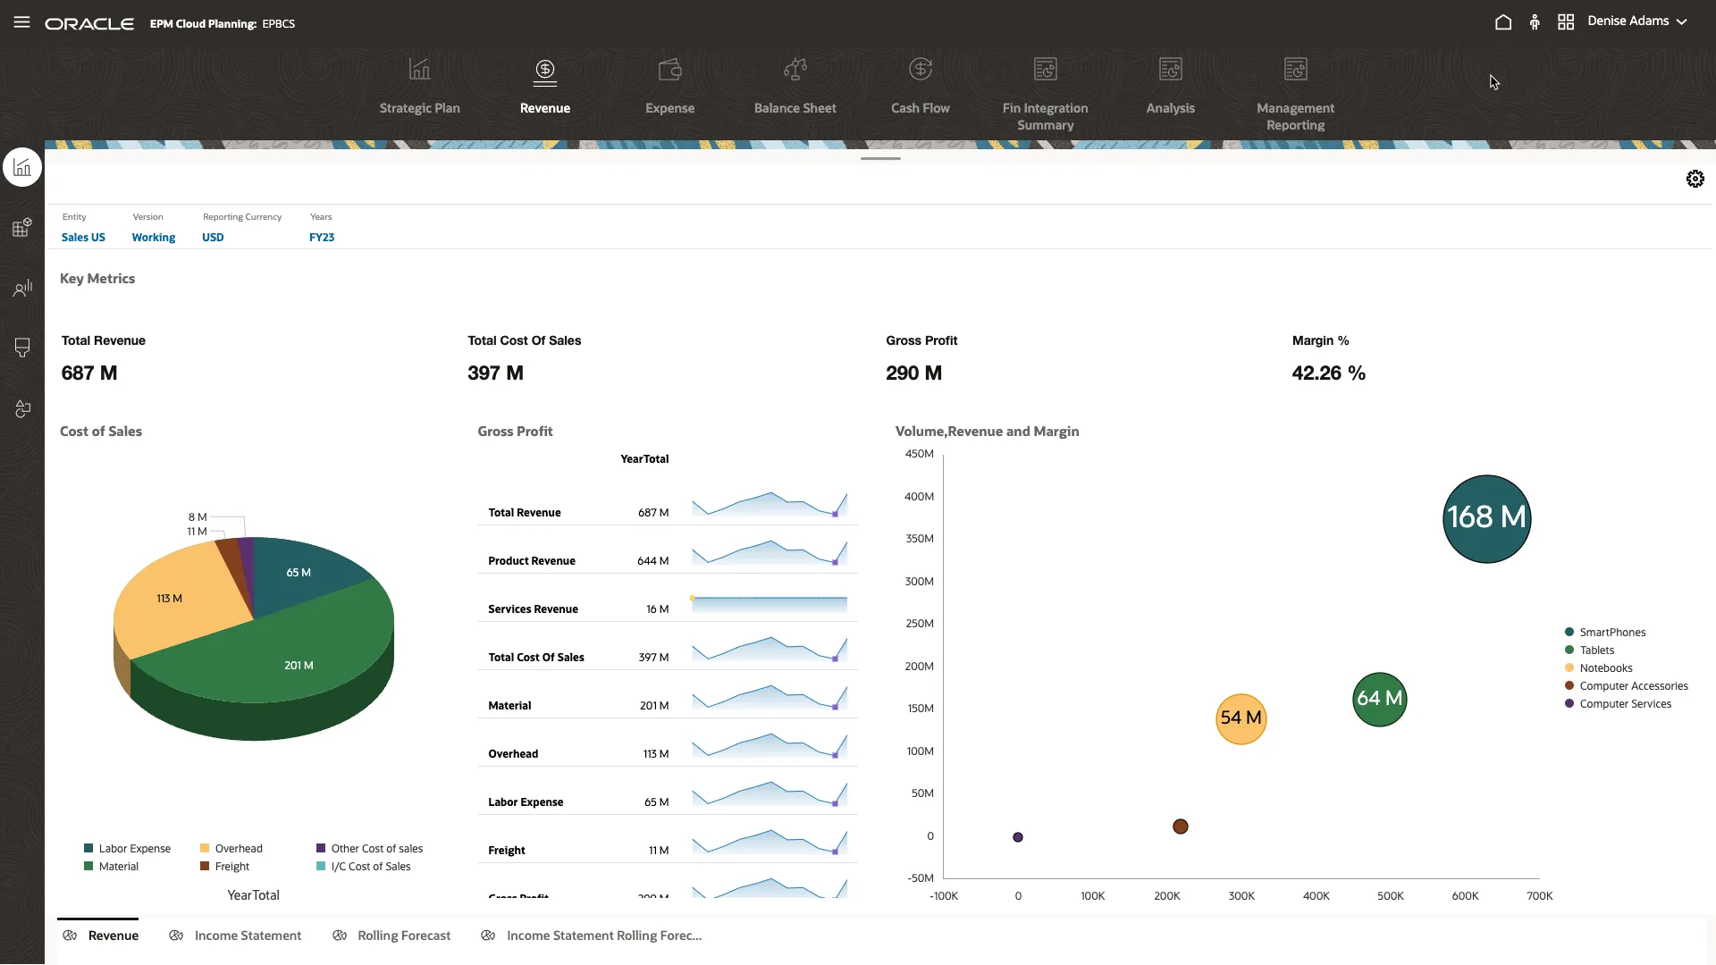The width and height of the screenshot is (1716, 965).
Task: Open the Cash Flow icon
Action: click(921, 85)
